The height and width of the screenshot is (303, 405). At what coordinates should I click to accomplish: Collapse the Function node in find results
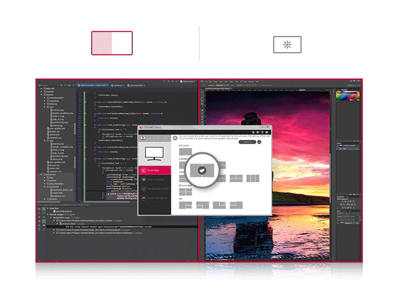pos(48,208)
